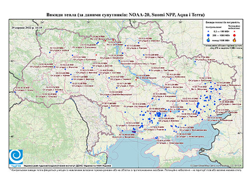Click the date stamp 29 серпня 2022
Screen dimensions: 251x177
[x=27, y=27]
